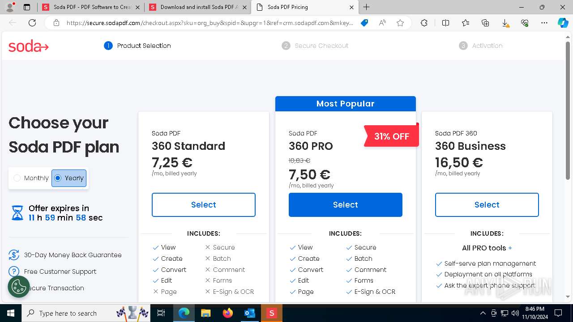Image resolution: width=573 pixels, height=322 pixels.
Task: Click the volume tray icon
Action: point(515,313)
